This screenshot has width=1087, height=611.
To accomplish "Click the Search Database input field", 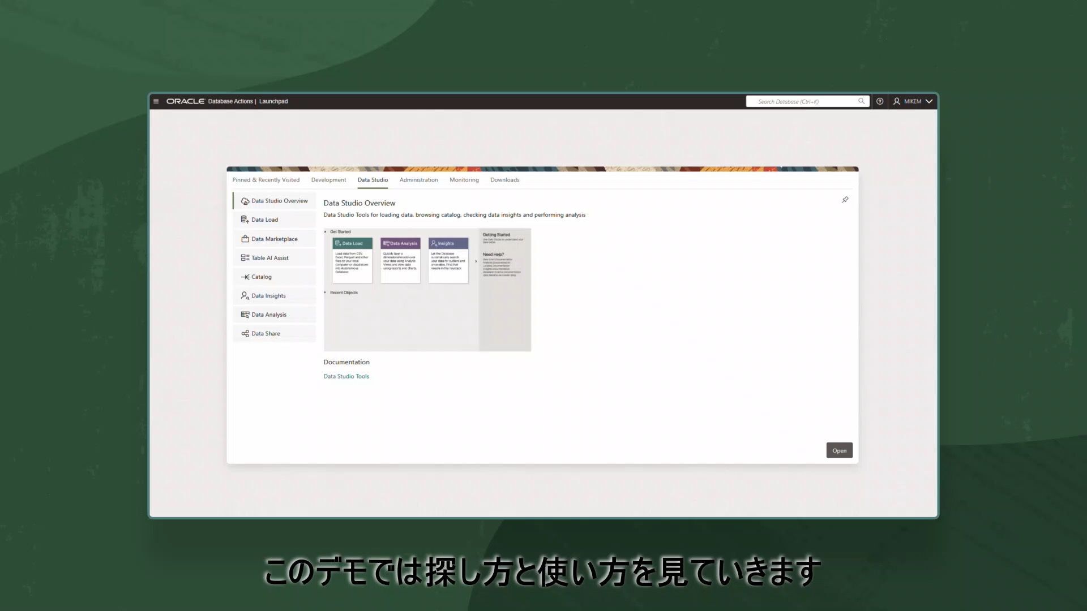I will point(804,101).
